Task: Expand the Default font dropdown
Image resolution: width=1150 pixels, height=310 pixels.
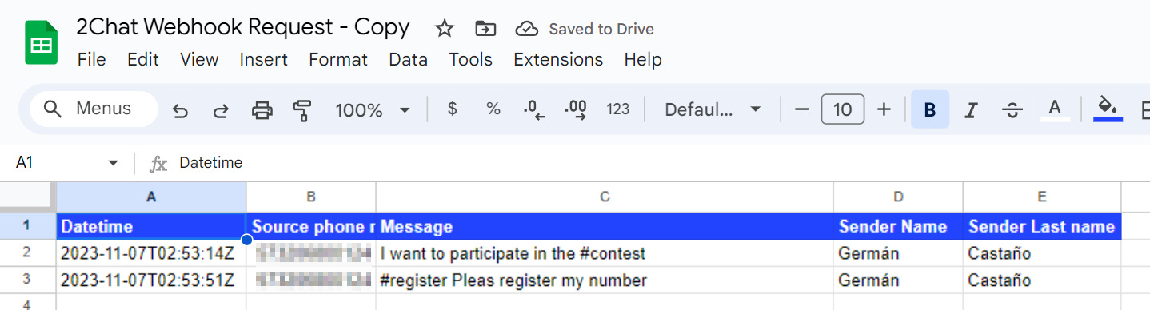Action: click(713, 109)
